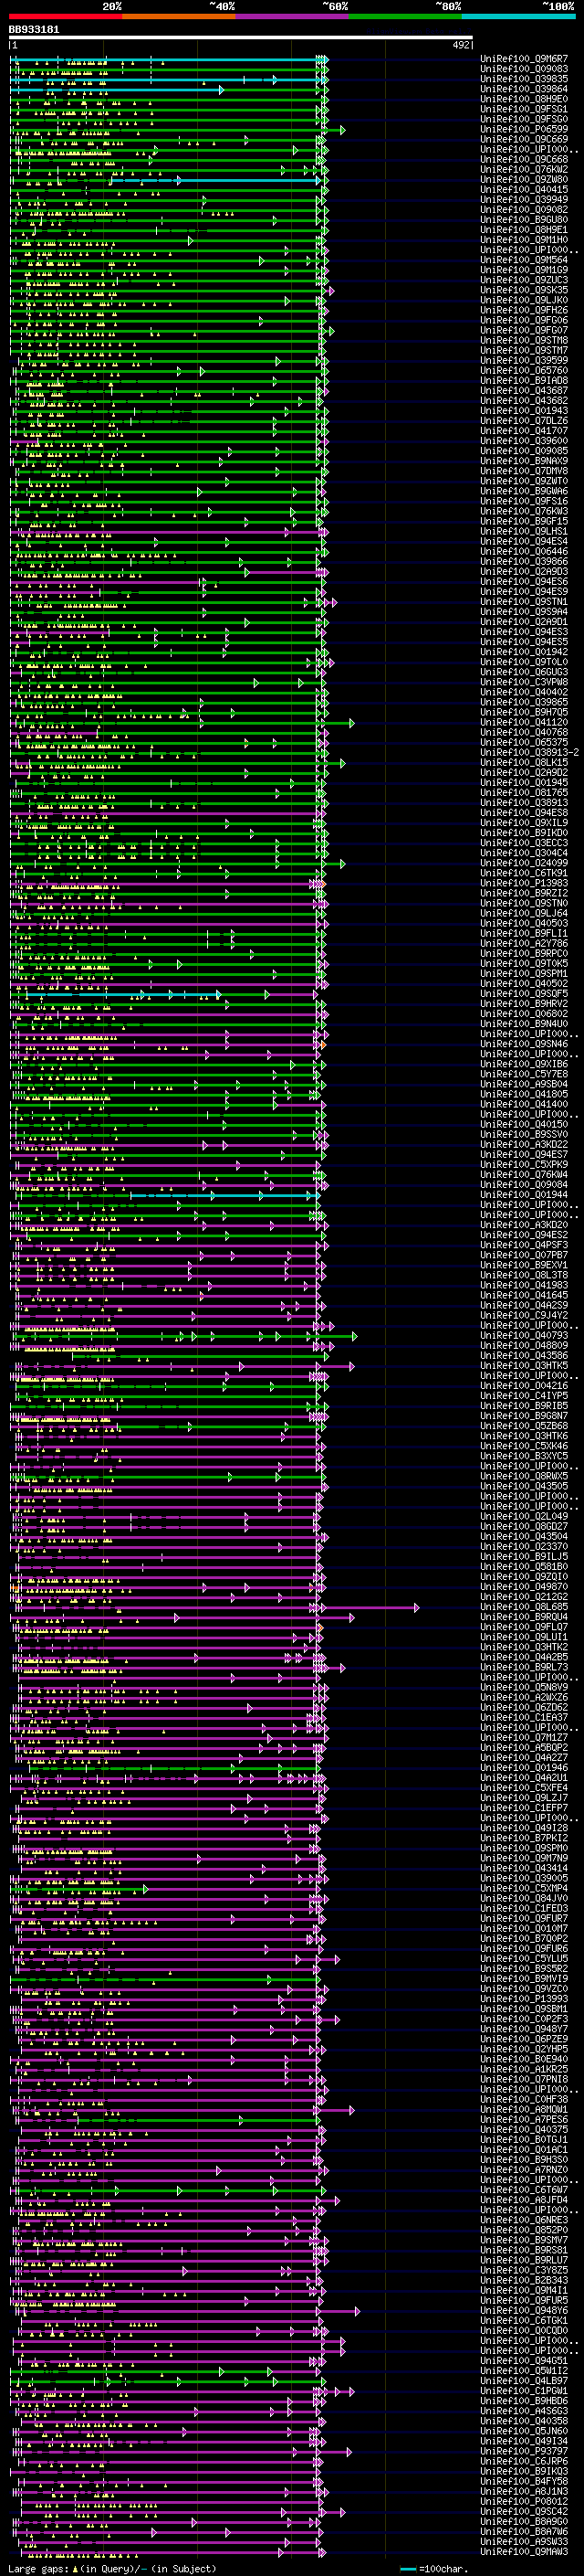The height and width of the screenshot is (2576, 584).
Task: Select the UniRef100_Q41805 label
Action: click(x=524, y=1094)
